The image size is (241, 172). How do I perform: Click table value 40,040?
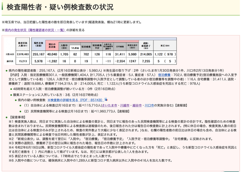(x=52, y=54)
